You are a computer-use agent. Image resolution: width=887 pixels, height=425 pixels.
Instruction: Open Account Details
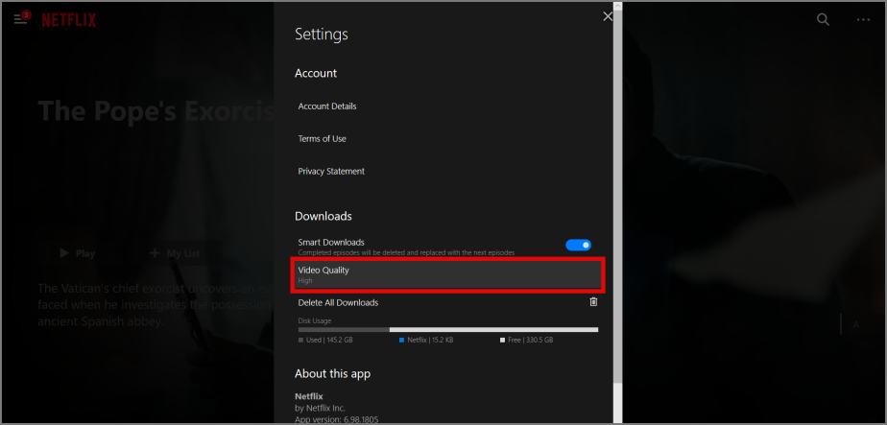327,106
